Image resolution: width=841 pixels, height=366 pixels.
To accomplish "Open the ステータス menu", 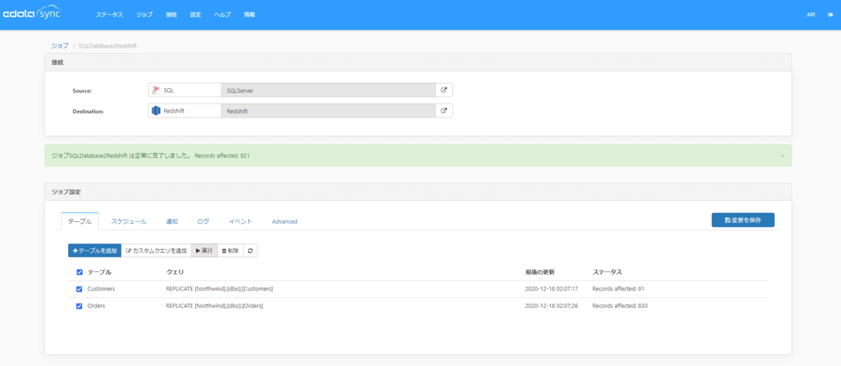I will pos(109,15).
